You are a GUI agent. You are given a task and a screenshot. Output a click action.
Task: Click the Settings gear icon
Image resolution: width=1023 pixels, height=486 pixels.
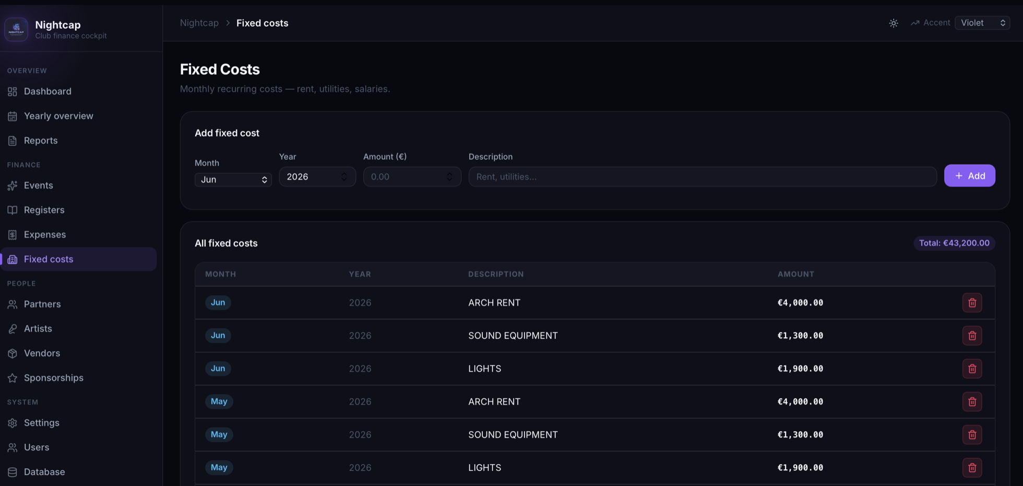13,423
